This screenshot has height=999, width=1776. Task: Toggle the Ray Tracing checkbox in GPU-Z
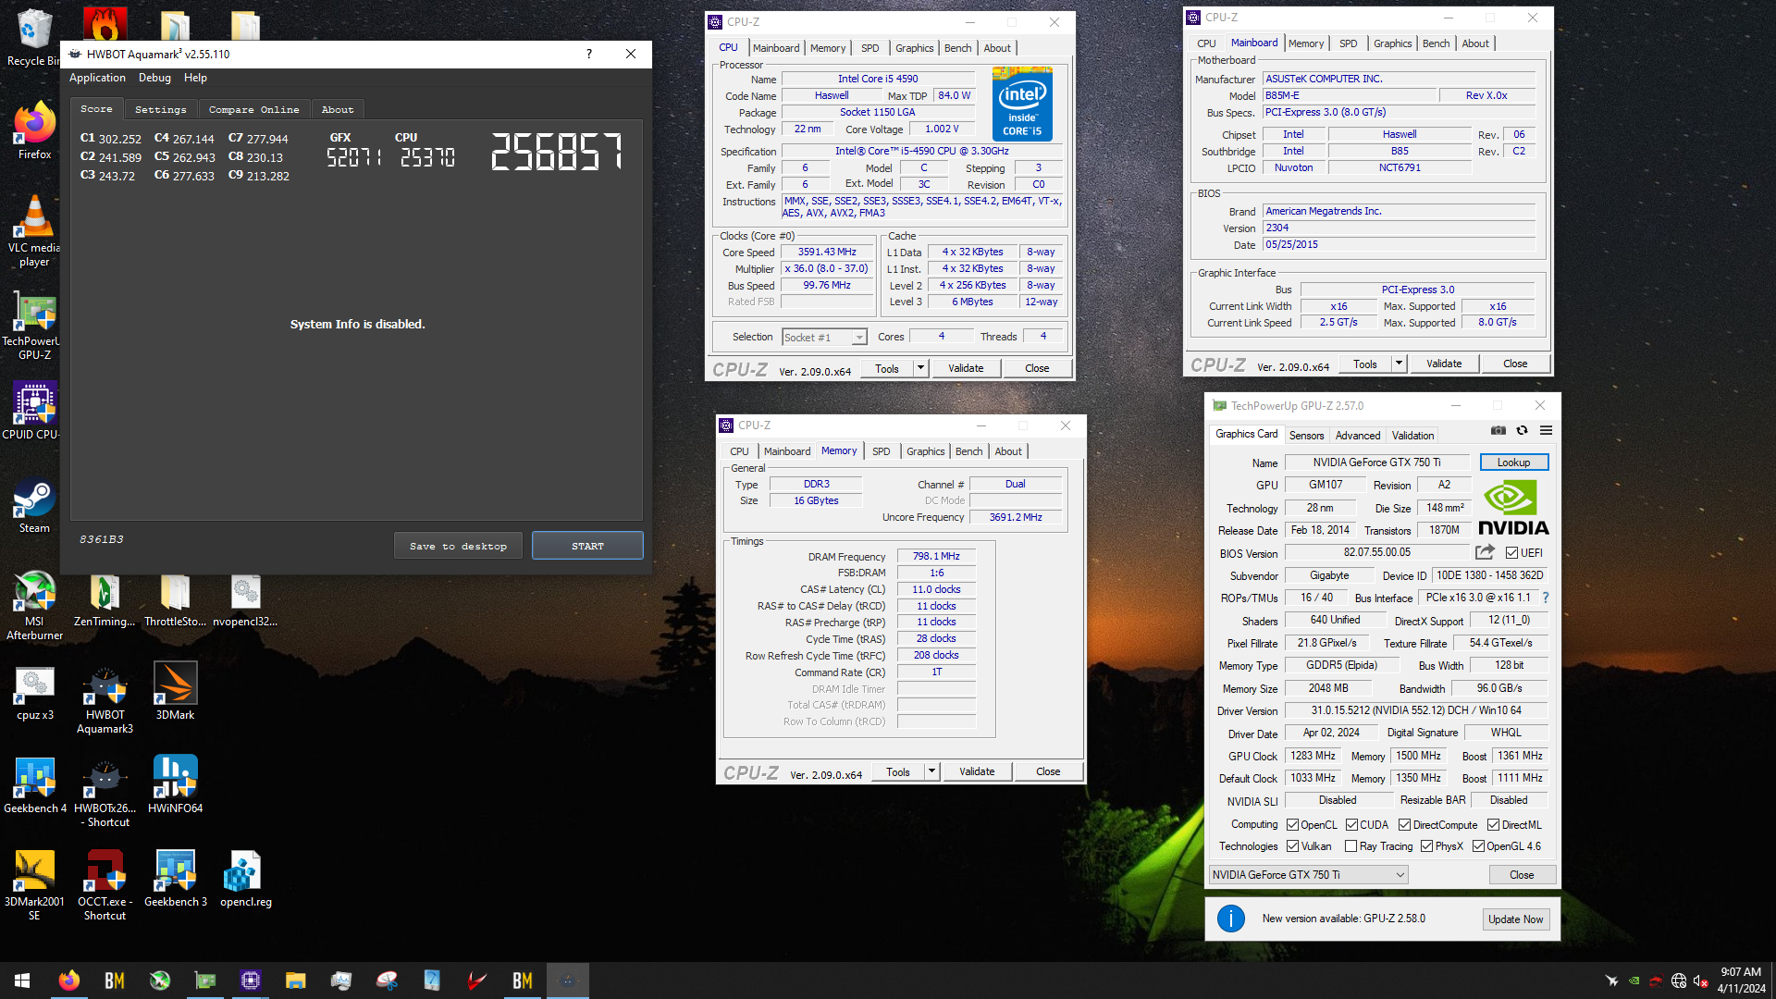pyautogui.click(x=1350, y=845)
